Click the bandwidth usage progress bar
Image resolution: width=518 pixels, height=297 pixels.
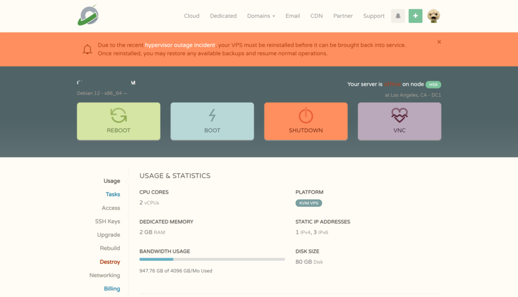pos(212,259)
